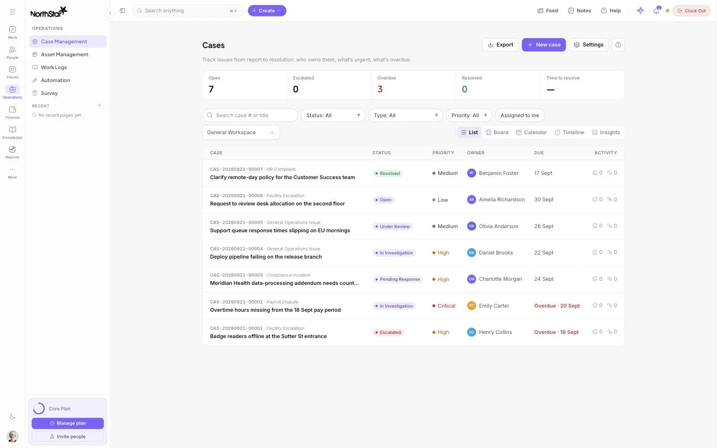Open Automation in the sidebar
The width and height of the screenshot is (717, 448).
coord(68,80)
